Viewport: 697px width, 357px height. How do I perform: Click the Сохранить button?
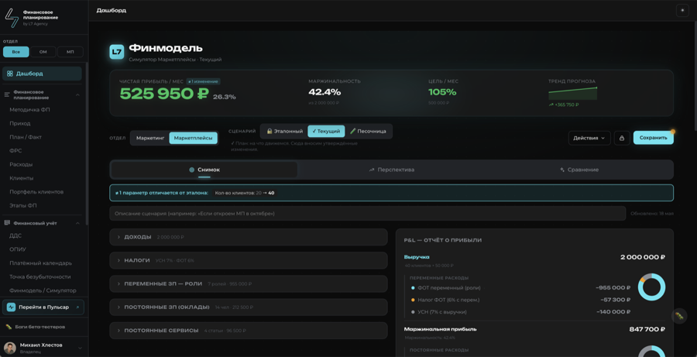(654, 138)
